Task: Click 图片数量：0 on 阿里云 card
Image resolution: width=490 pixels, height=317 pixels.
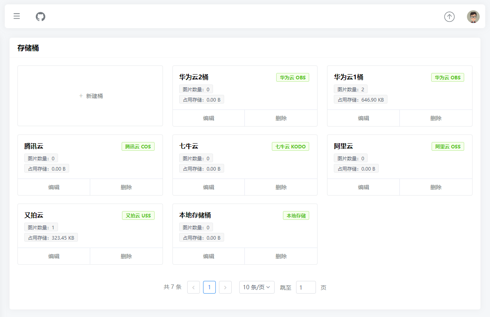Action: (351, 158)
